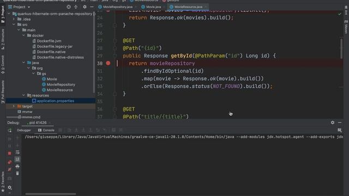Click the console horizontal scrollbar
349x196 pixels.
[51, 194]
